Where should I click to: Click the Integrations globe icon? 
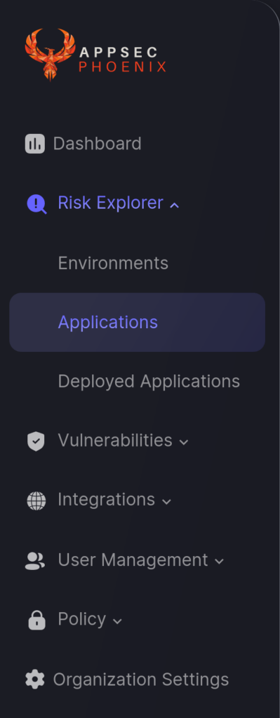[x=36, y=501]
